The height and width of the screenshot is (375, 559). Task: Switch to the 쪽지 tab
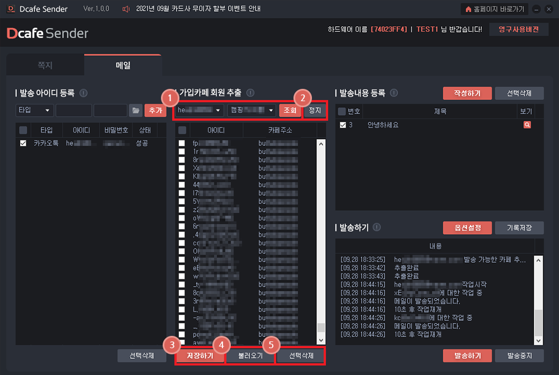point(45,65)
